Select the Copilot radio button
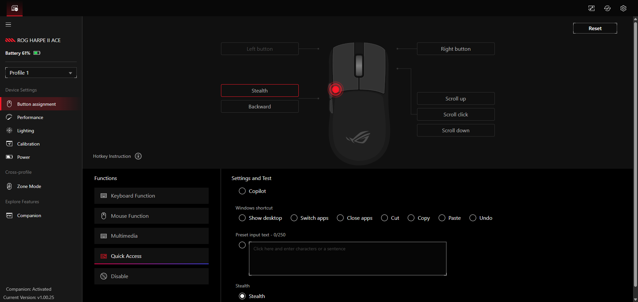This screenshot has width=638, height=302. pos(242,191)
